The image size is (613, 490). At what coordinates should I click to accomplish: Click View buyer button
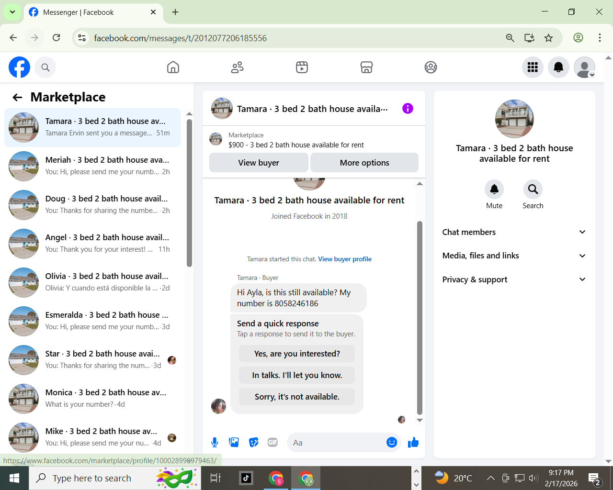pos(259,163)
